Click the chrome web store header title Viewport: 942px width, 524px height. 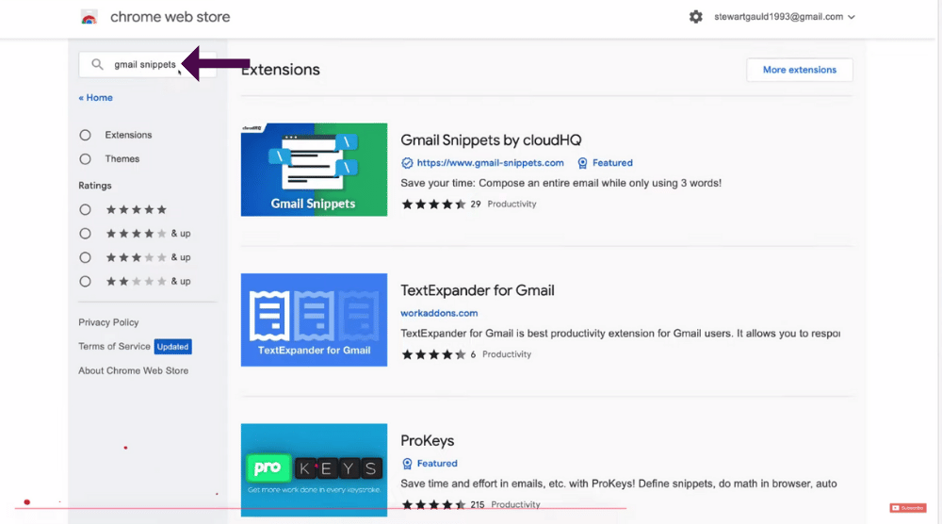click(170, 17)
